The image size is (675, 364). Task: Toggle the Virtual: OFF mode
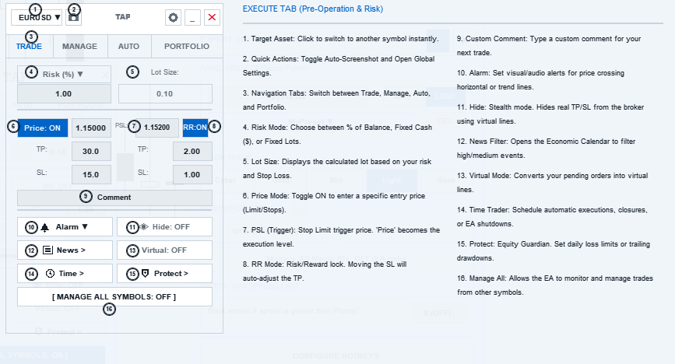coord(164,250)
